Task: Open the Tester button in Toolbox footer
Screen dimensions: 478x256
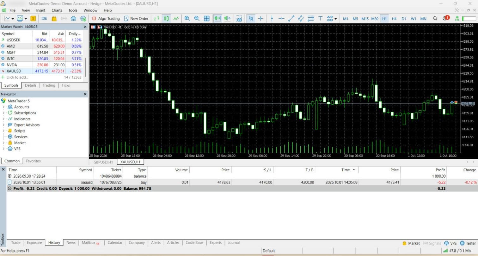Action: pos(468,243)
